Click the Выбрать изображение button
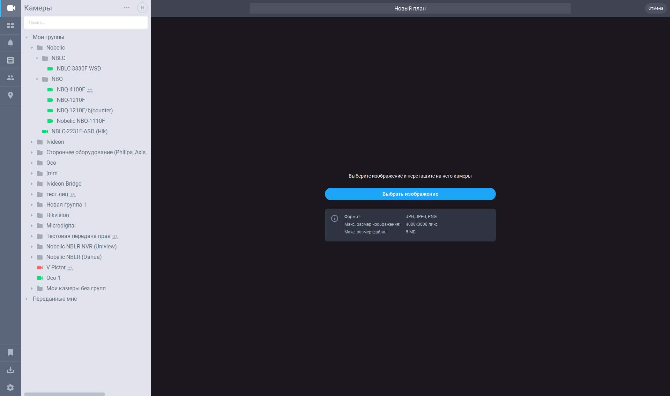670x396 pixels. click(x=410, y=194)
